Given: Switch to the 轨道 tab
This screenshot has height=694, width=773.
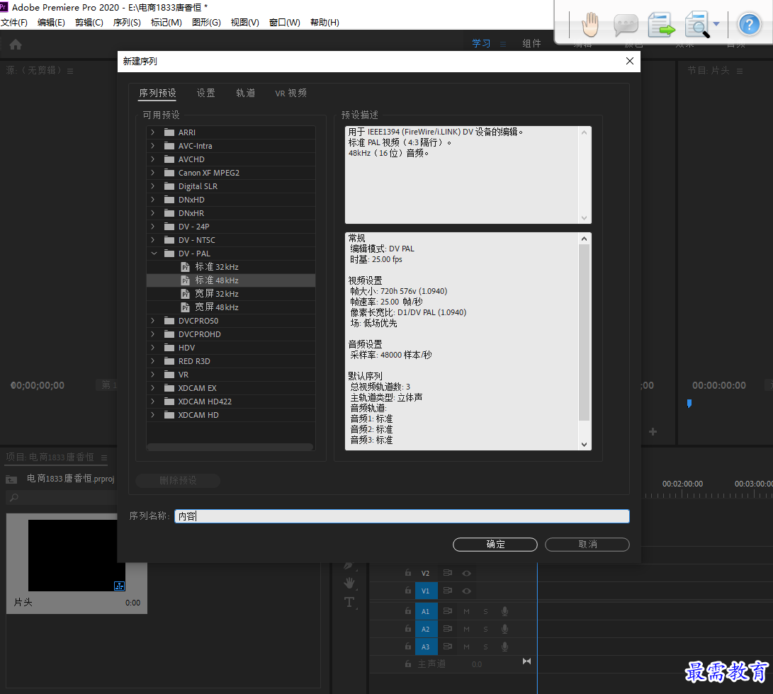Looking at the screenshot, I should [x=246, y=93].
